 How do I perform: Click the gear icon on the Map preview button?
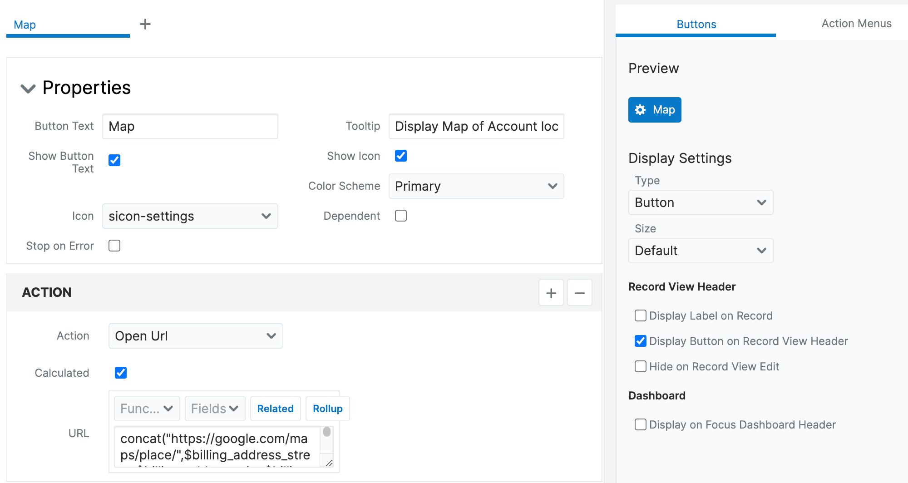(640, 109)
